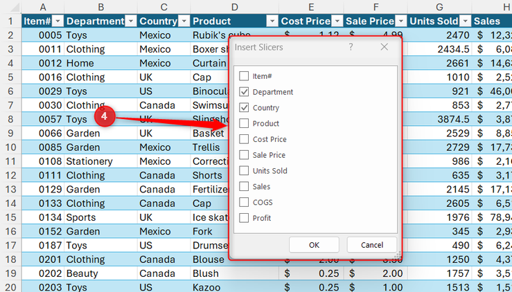Uncheck the Country slicer checkbox
The width and height of the screenshot is (512, 292).
(x=244, y=107)
